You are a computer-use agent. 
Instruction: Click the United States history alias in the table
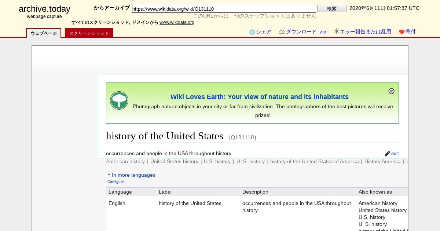382,210
